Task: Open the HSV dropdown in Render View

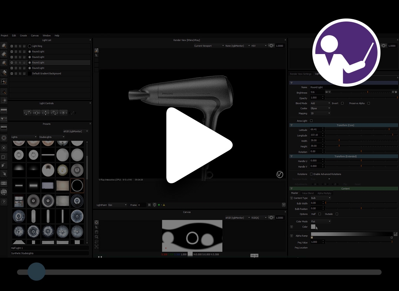Action: click(259, 46)
